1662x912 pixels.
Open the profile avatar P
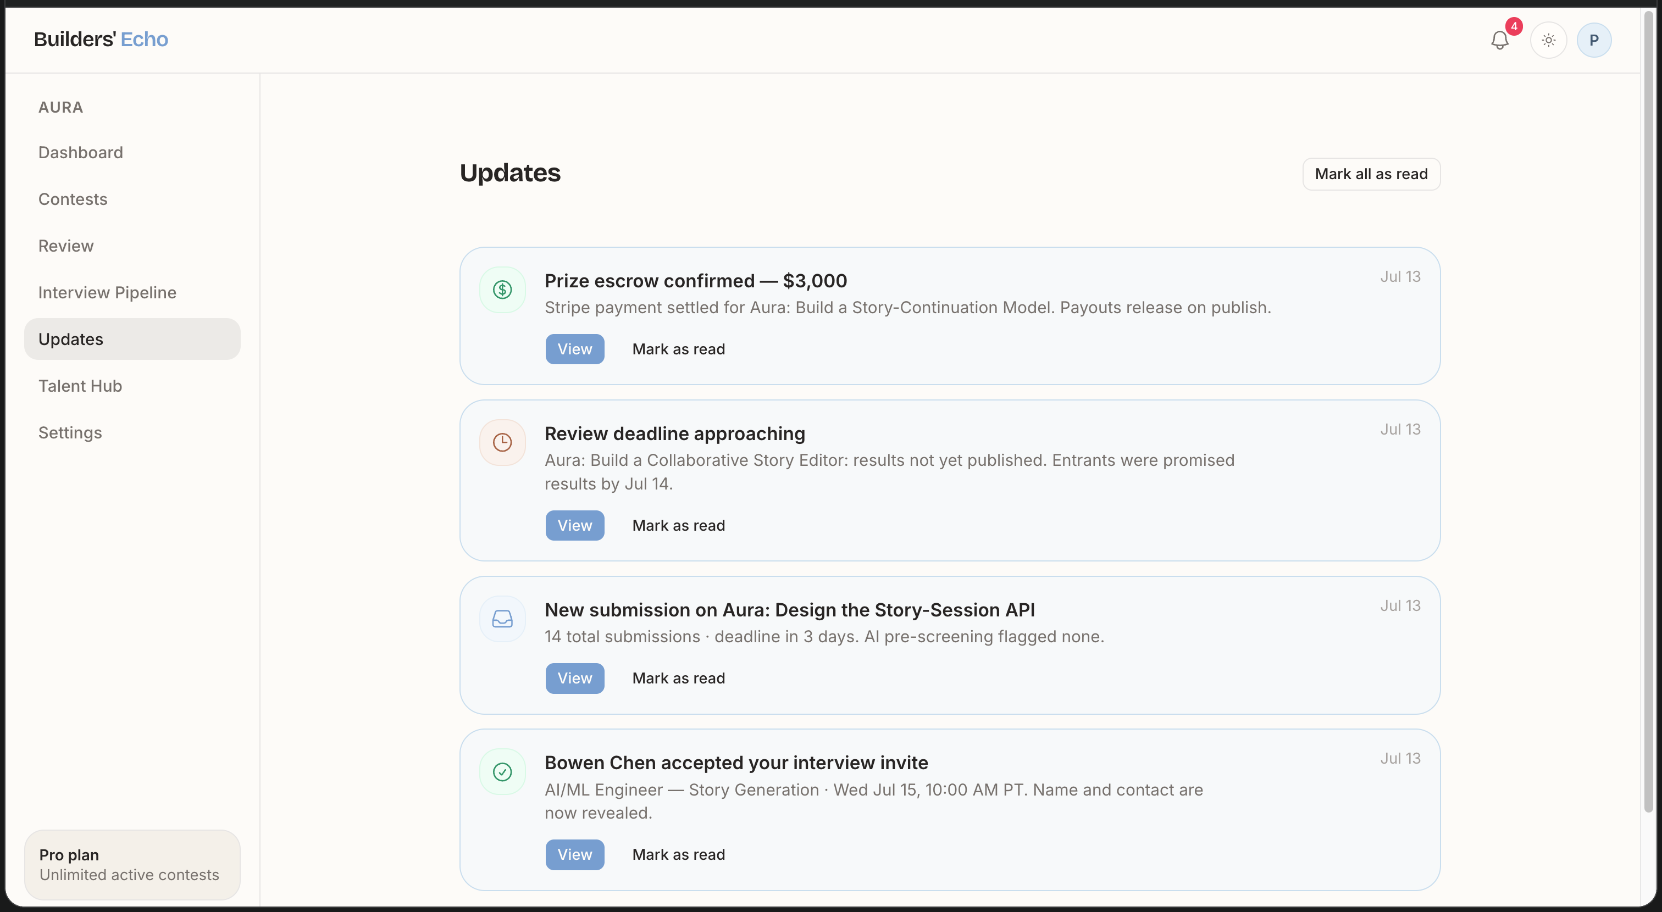(1594, 40)
